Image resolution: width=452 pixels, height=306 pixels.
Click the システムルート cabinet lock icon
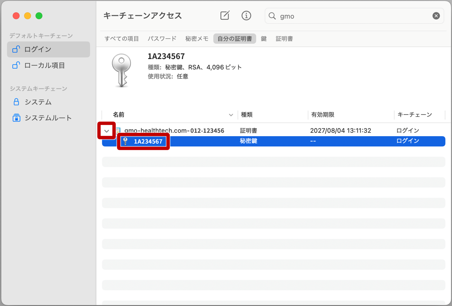tap(17, 118)
